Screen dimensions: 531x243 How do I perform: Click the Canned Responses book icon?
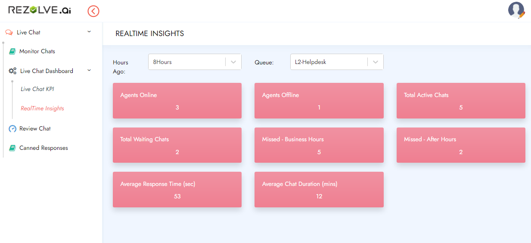tap(12, 148)
